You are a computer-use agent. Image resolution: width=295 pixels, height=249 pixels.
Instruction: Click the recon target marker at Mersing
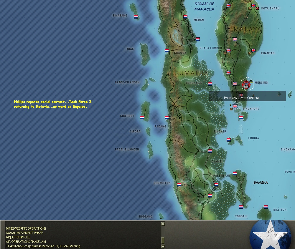coord(246,85)
